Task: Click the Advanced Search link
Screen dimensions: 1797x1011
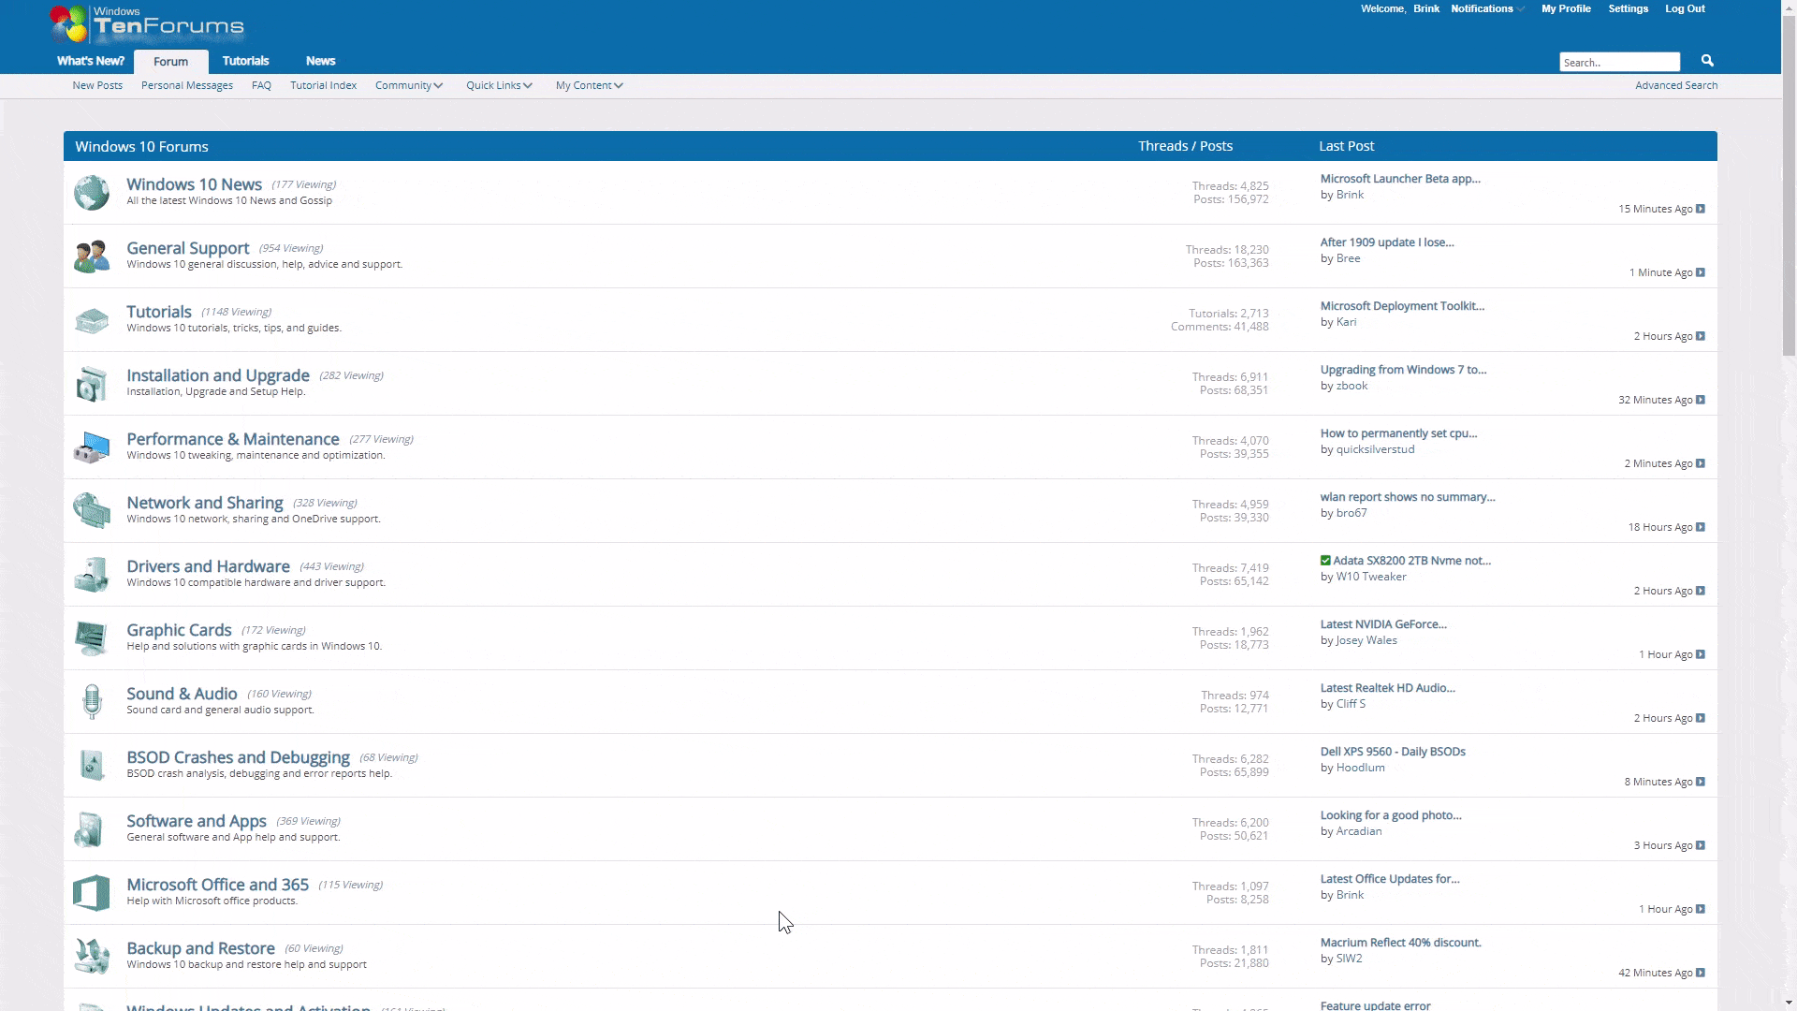Action: tap(1675, 85)
